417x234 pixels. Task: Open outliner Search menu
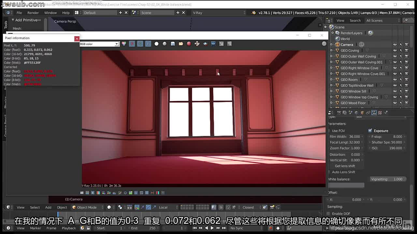355,20
